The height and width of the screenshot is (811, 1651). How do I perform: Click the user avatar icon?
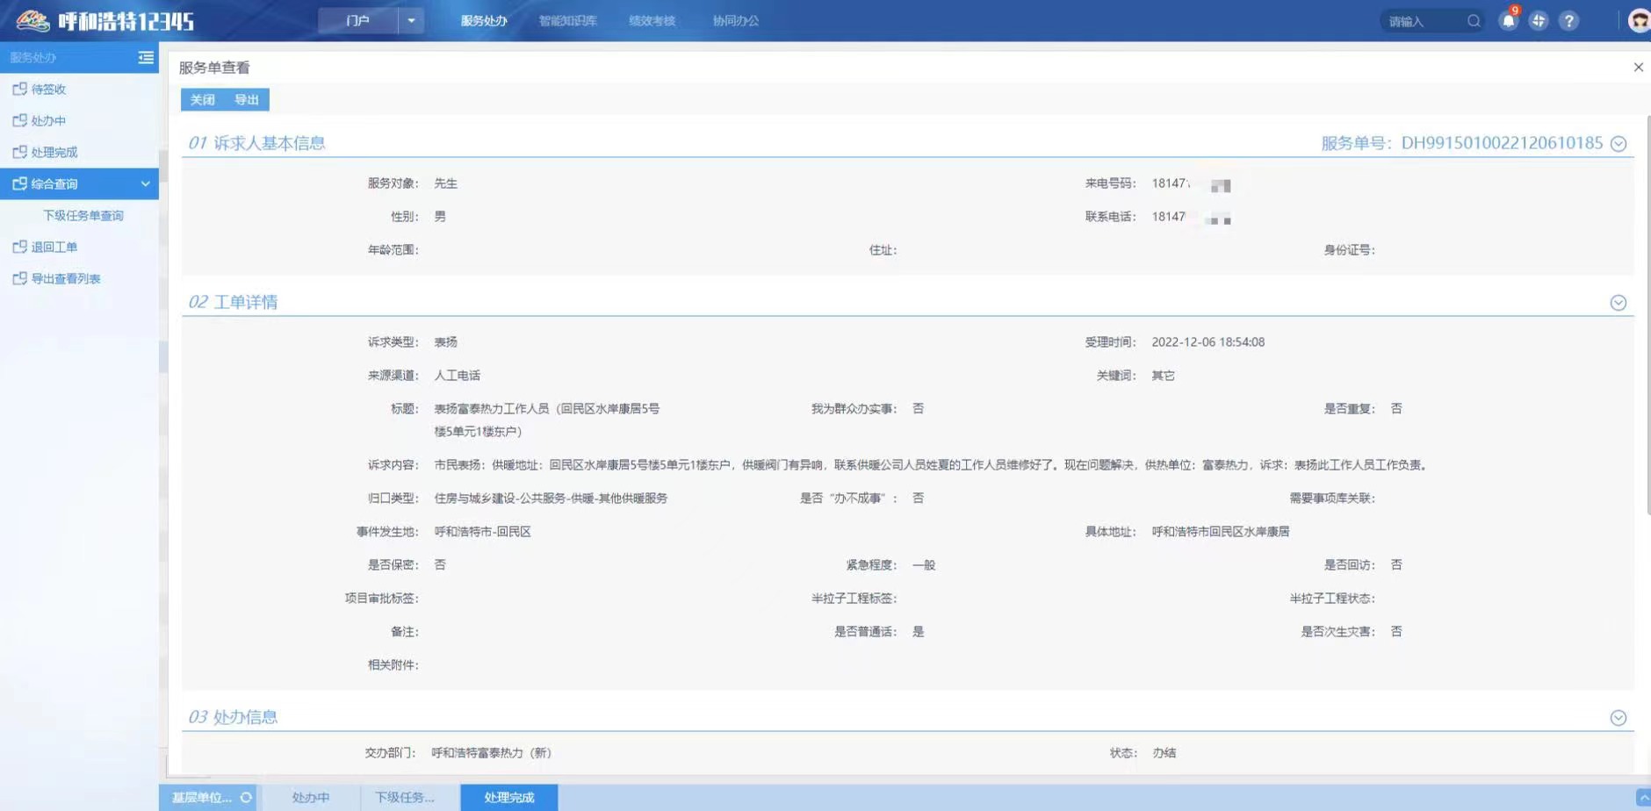click(x=1638, y=21)
